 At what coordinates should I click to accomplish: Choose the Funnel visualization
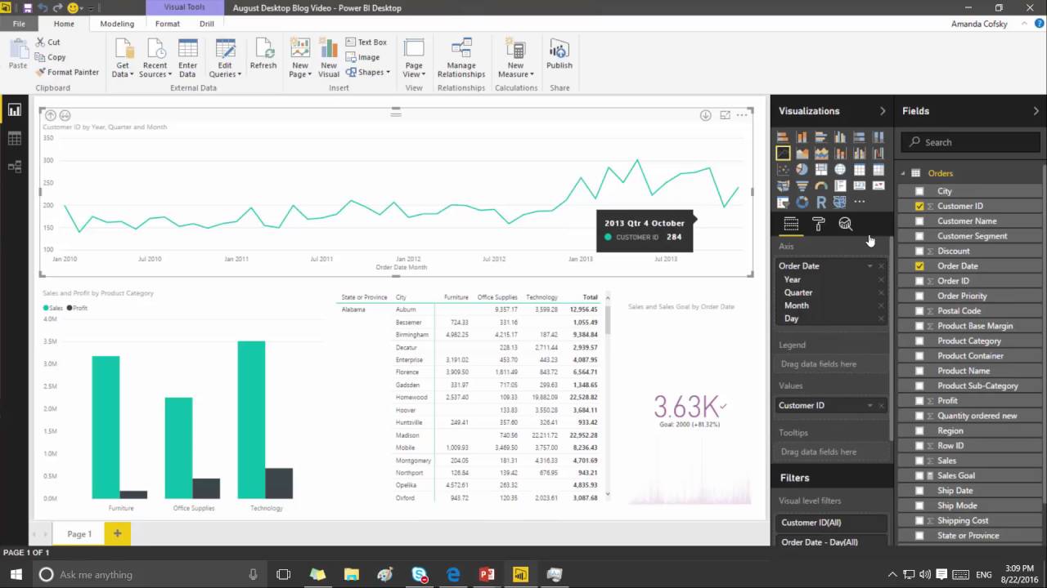tap(802, 185)
